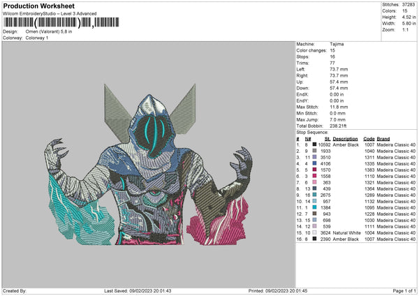Viewport: 419px width, 296px height.
Task: Pick the crimson swatch with code 1383
Action: coord(314,170)
